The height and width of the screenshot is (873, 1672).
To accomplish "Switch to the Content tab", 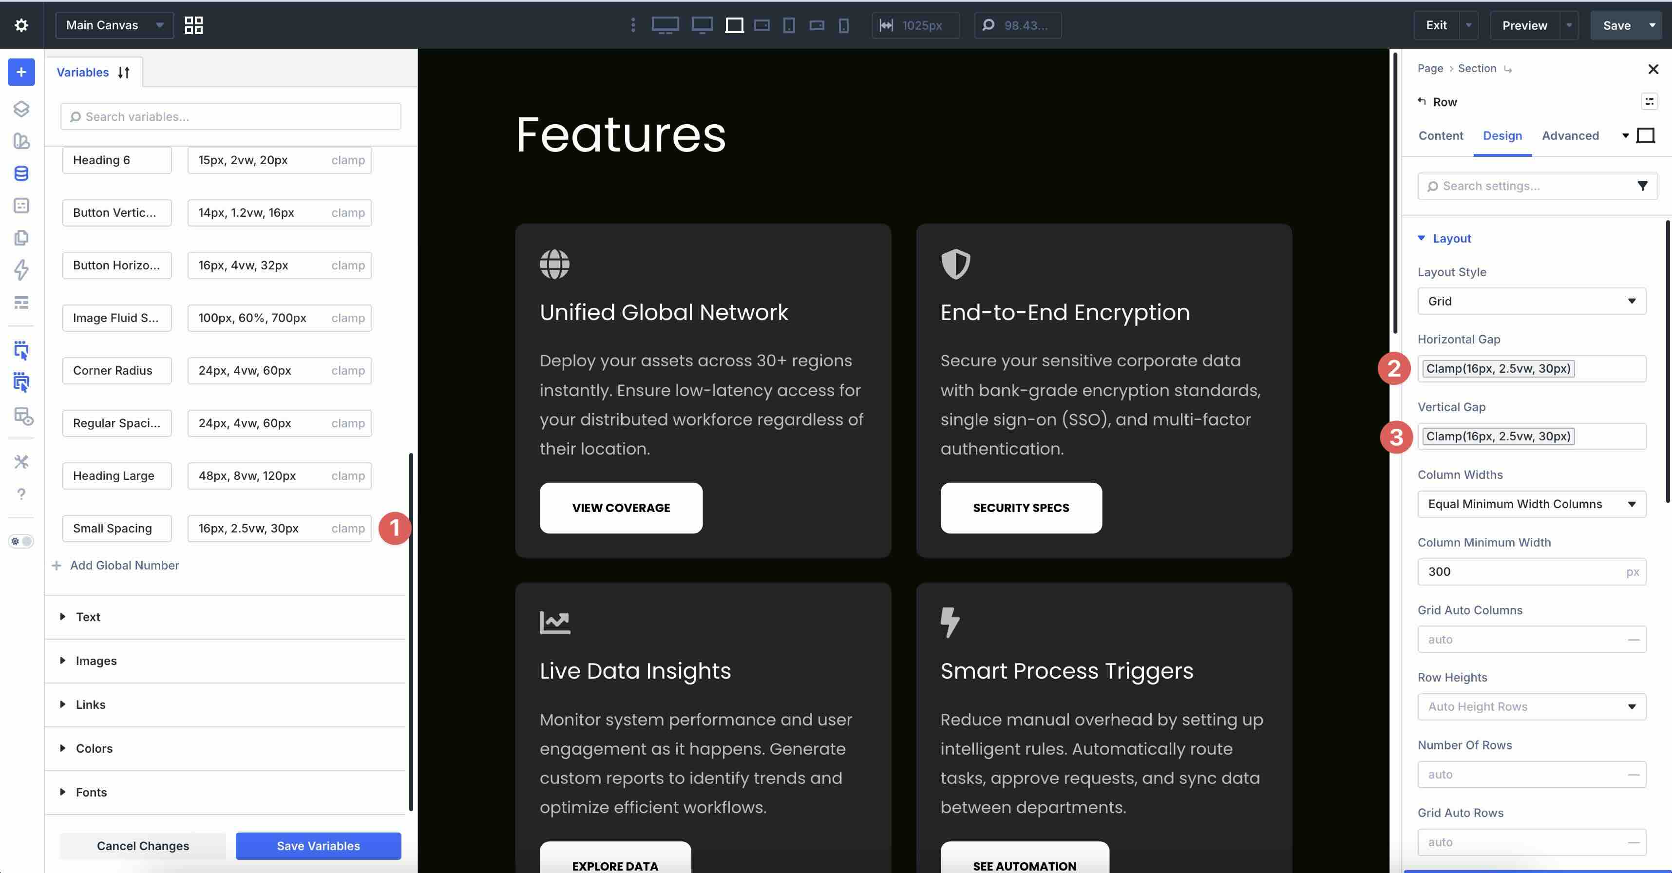I will point(1440,135).
